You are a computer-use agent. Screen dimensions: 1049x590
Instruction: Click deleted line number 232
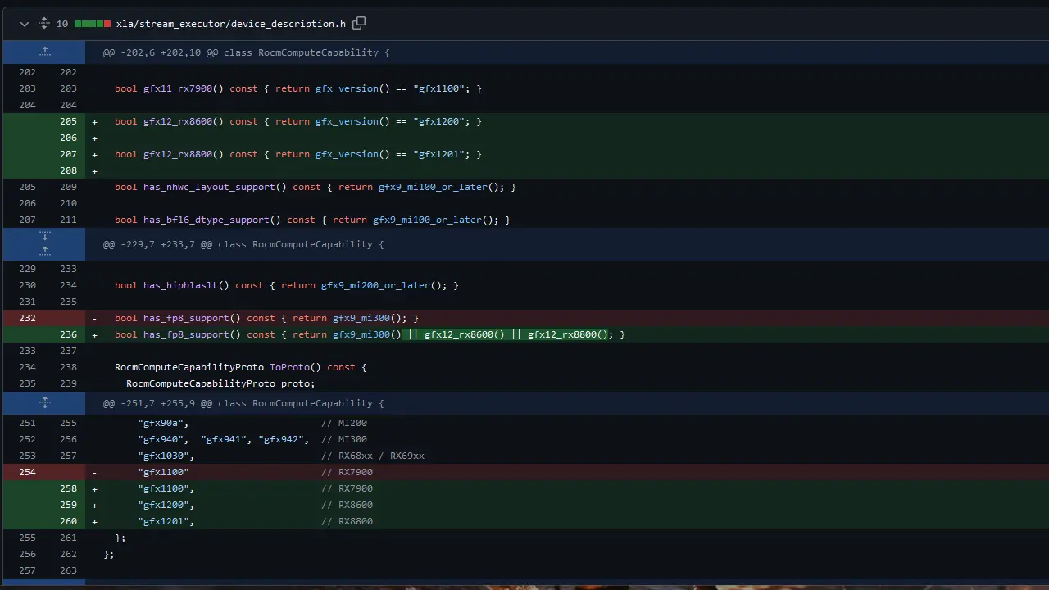click(x=27, y=318)
